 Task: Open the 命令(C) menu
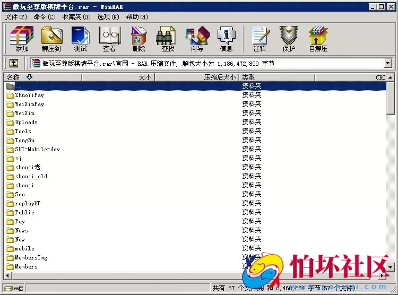pyautogui.click(x=45, y=17)
